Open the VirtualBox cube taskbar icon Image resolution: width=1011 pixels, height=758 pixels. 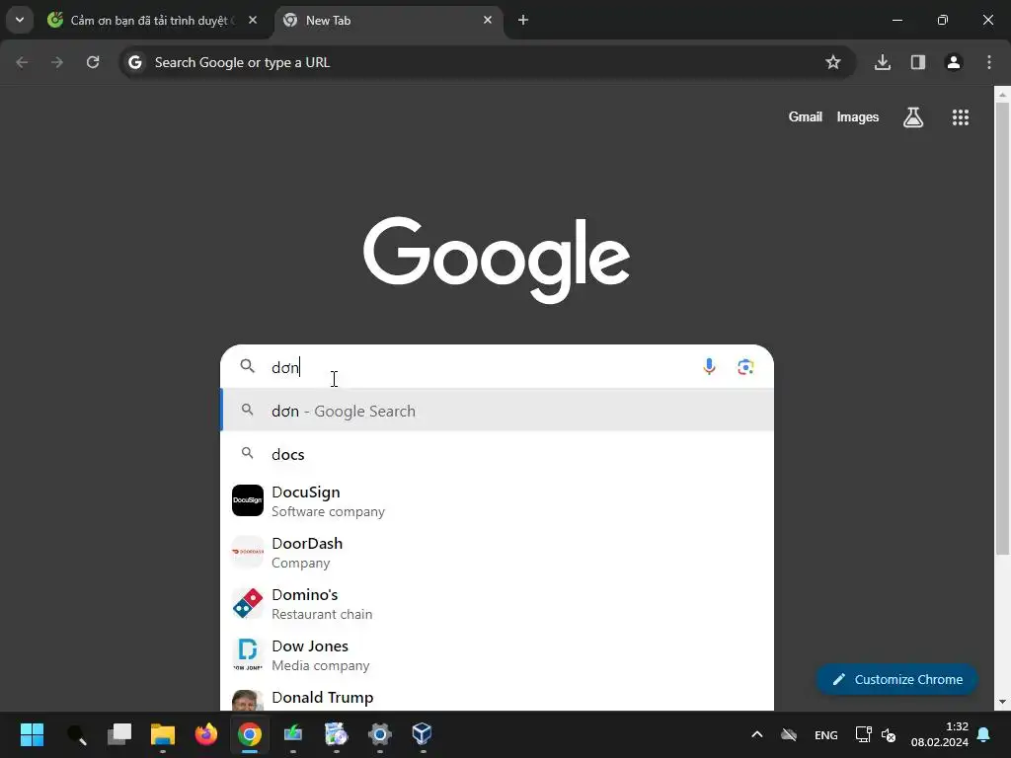[423, 734]
